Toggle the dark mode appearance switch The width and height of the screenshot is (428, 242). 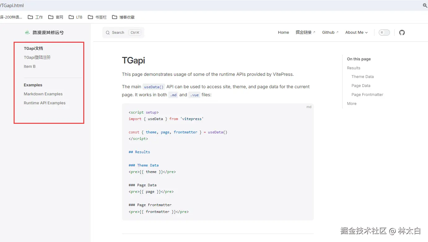tap(384, 32)
